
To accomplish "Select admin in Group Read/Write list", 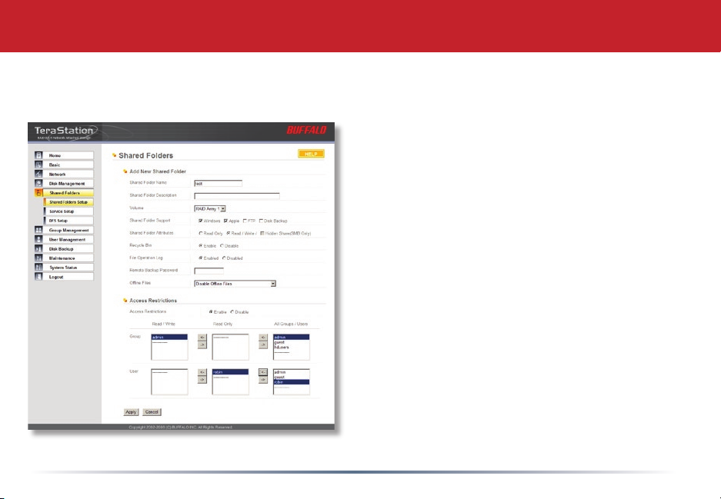I will [169, 338].
